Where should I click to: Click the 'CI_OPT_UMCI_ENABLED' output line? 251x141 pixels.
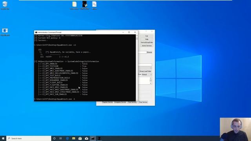click(x=63, y=69)
